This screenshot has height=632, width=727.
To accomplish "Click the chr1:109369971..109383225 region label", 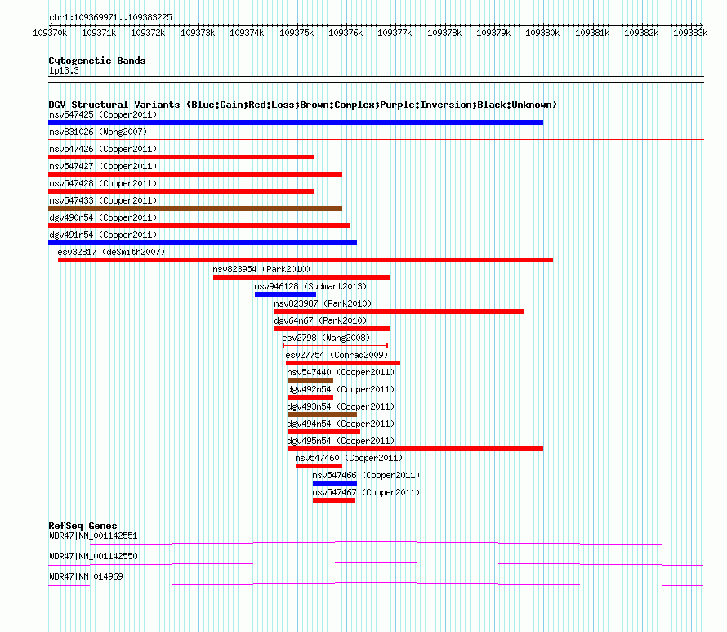I will click(x=110, y=17).
